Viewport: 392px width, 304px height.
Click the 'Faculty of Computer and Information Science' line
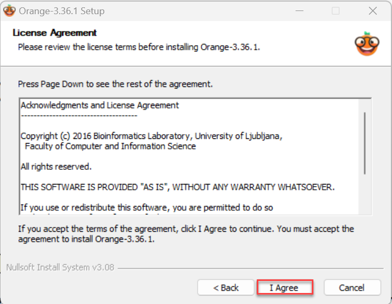coord(110,146)
